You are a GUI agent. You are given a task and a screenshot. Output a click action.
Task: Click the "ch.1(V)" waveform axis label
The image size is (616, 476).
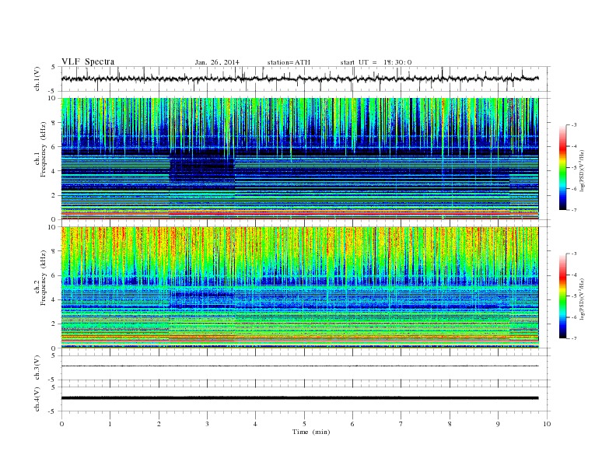click(x=37, y=79)
